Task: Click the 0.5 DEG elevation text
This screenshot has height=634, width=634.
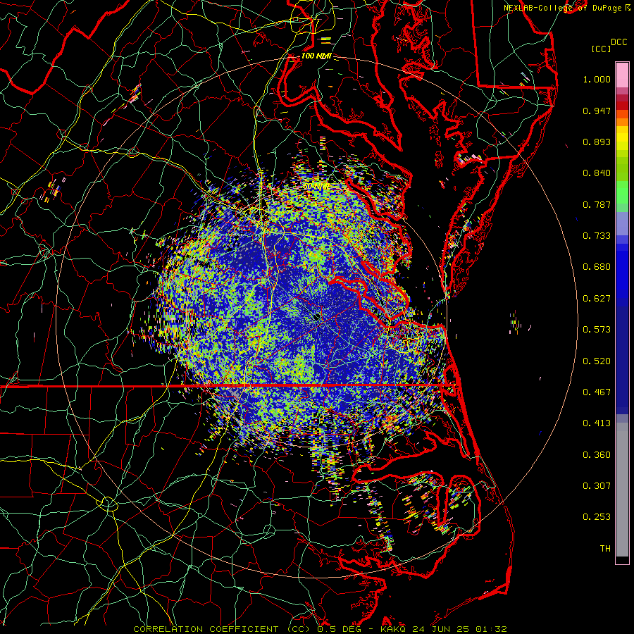Action: click(340, 629)
